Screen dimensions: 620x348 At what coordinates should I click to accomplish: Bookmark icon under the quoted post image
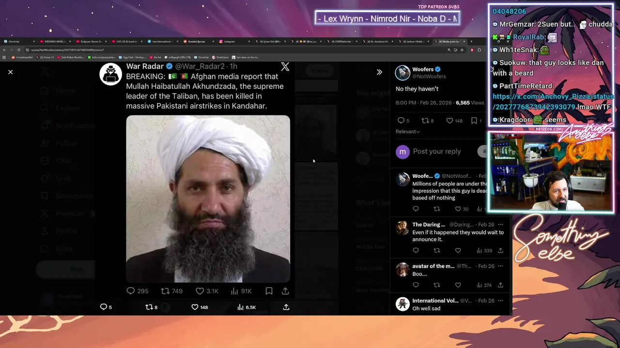click(269, 291)
